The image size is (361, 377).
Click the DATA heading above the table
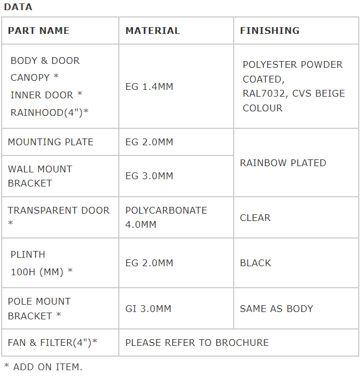(x=18, y=7)
